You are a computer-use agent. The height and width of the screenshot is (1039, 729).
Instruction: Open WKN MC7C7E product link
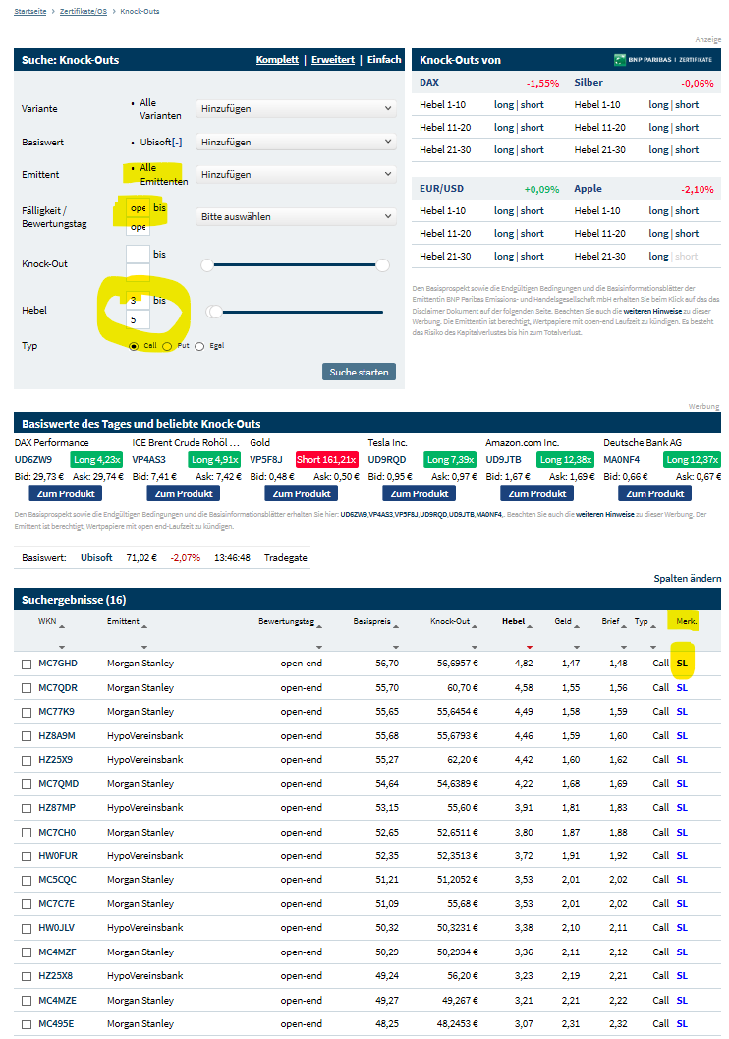coord(56,903)
